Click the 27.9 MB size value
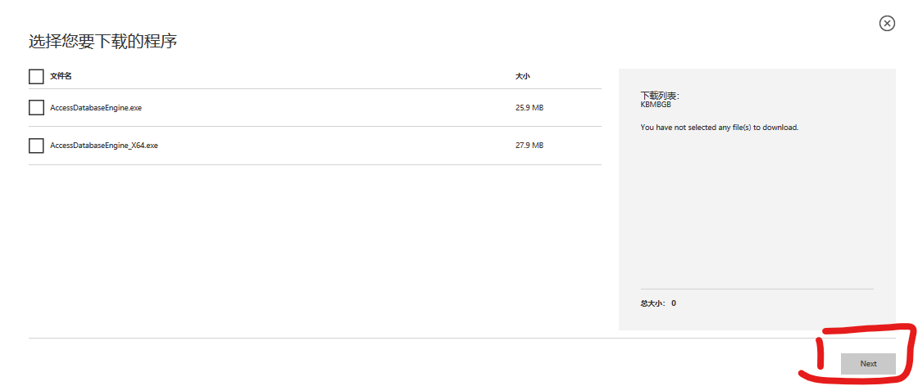This screenshot has width=918, height=386. pos(529,146)
